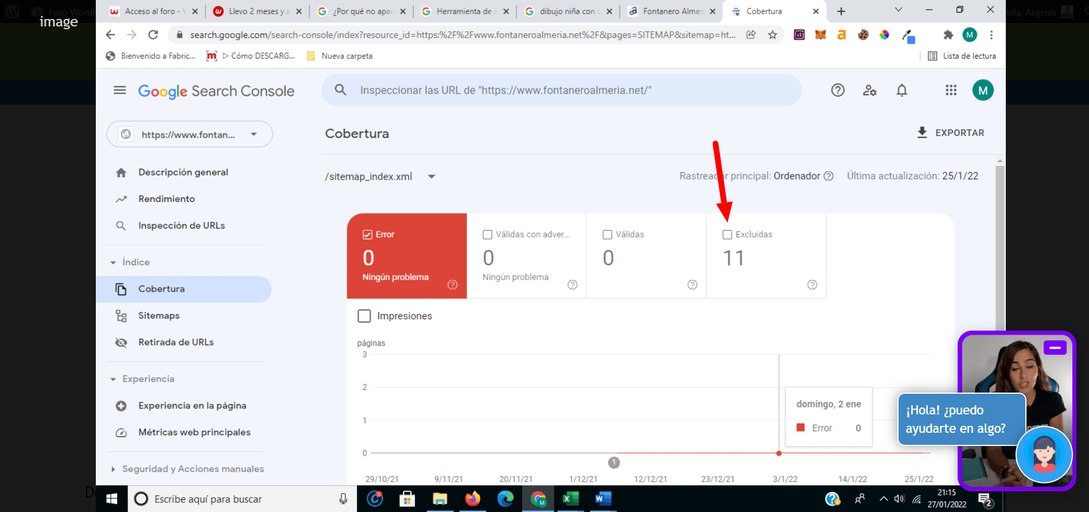Switch to the Acceso al foro tab
This screenshot has width=1089, height=512.
pos(154,11)
